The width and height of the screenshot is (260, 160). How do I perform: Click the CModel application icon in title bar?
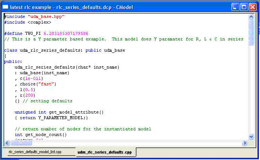pos(5,7)
